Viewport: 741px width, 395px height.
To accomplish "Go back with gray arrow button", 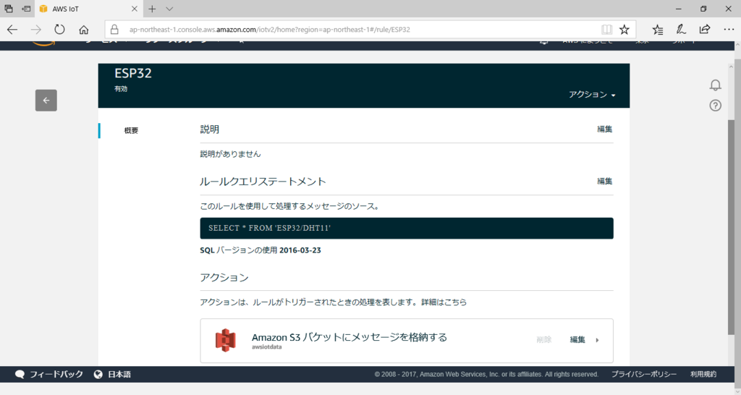I will click(x=46, y=100).
